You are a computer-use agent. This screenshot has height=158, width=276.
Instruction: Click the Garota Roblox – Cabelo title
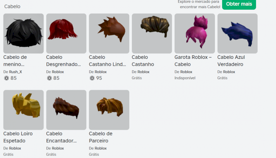193,61
